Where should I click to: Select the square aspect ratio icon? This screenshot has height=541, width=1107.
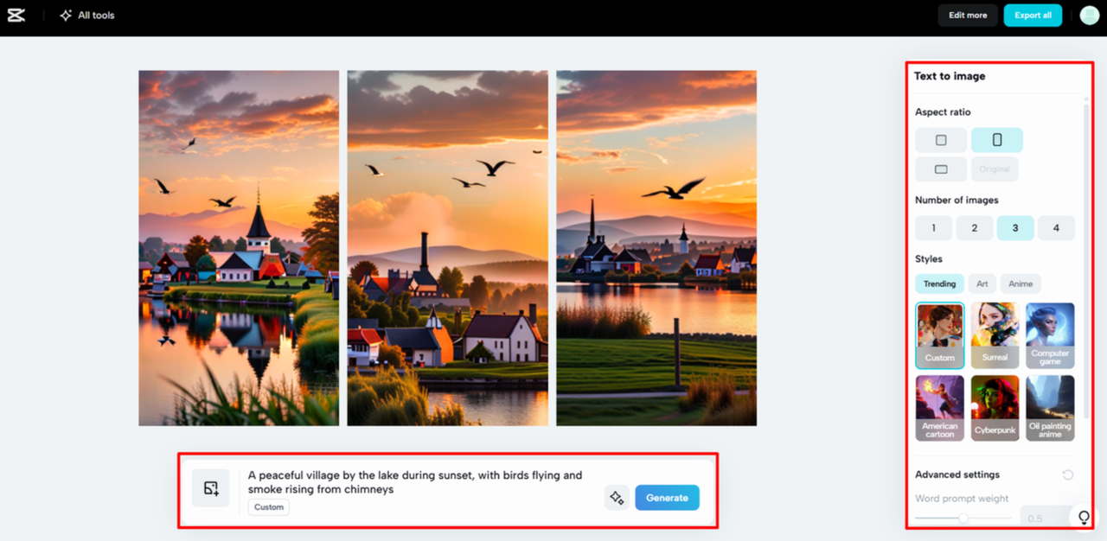click(940, 139)
